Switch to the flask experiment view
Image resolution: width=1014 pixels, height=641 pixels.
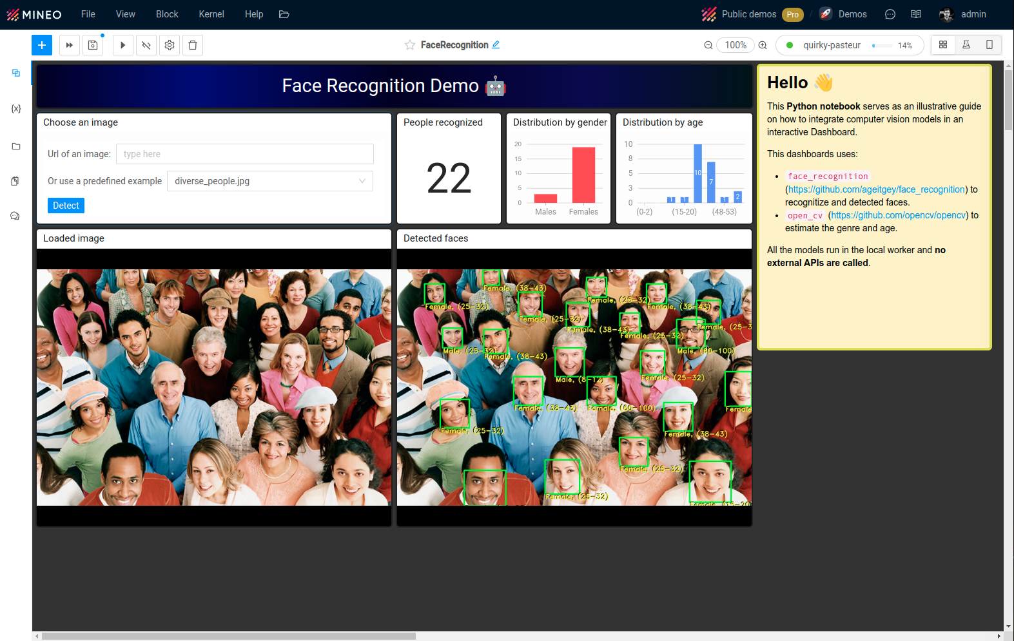(x=966, y=45)
